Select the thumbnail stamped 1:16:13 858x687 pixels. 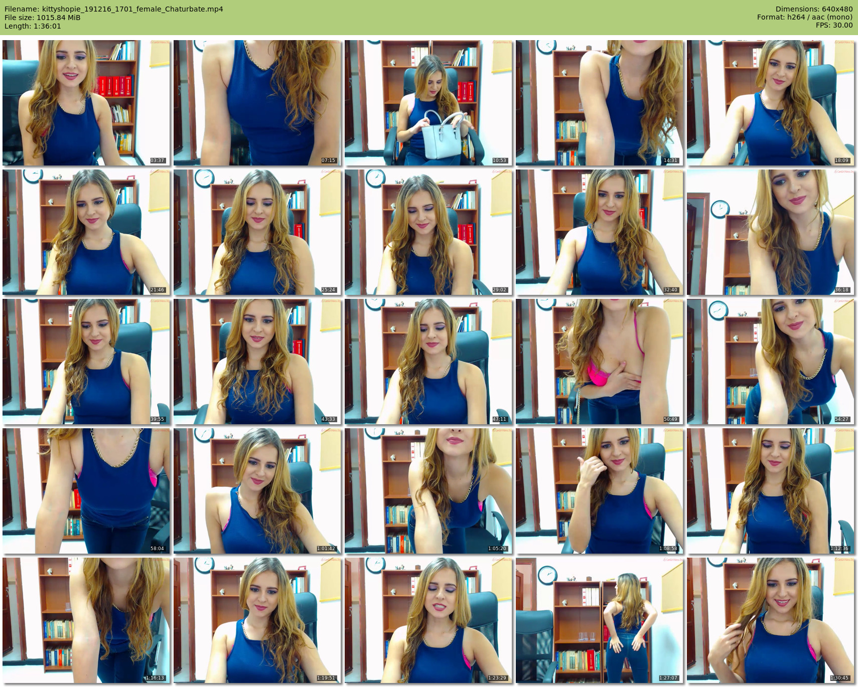click(86, 620)
